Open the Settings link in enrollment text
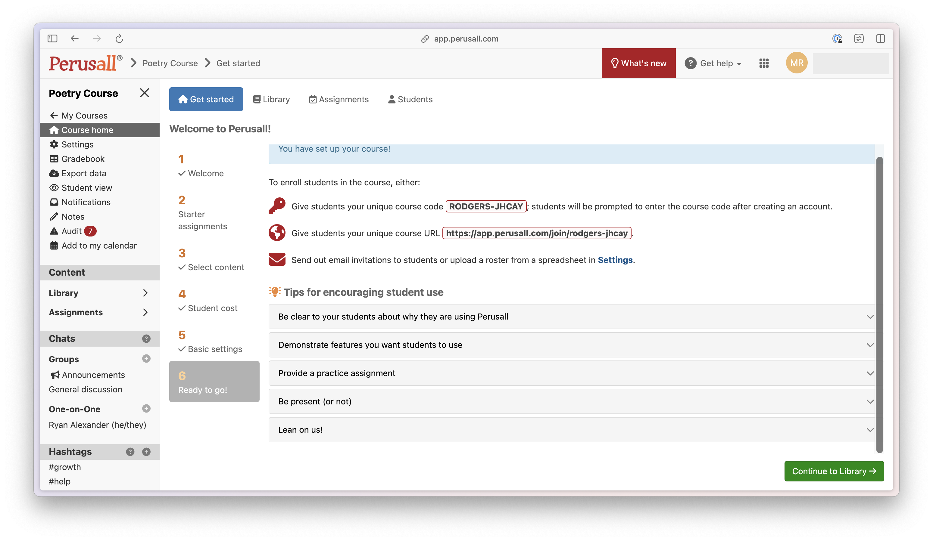The height and width of the screenshot is (541, 933). coord(615,260)
